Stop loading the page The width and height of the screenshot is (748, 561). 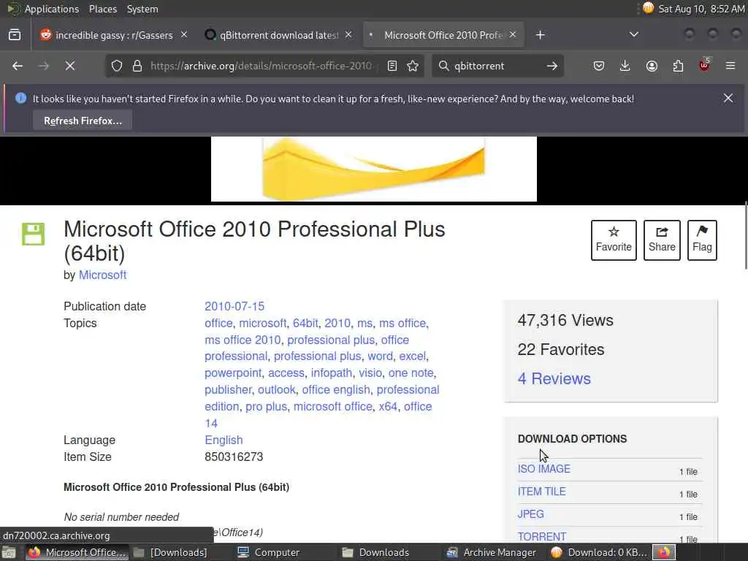70,66
